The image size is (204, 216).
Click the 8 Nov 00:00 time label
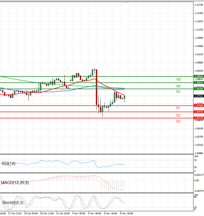click(126, 214)
